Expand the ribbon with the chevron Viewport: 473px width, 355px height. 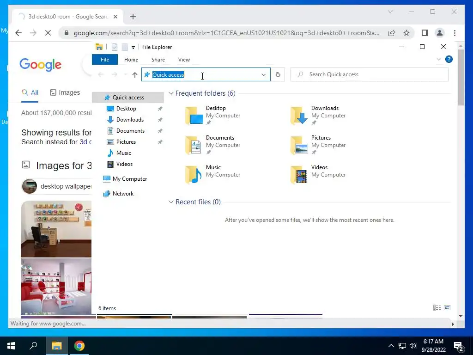(439, 59)
